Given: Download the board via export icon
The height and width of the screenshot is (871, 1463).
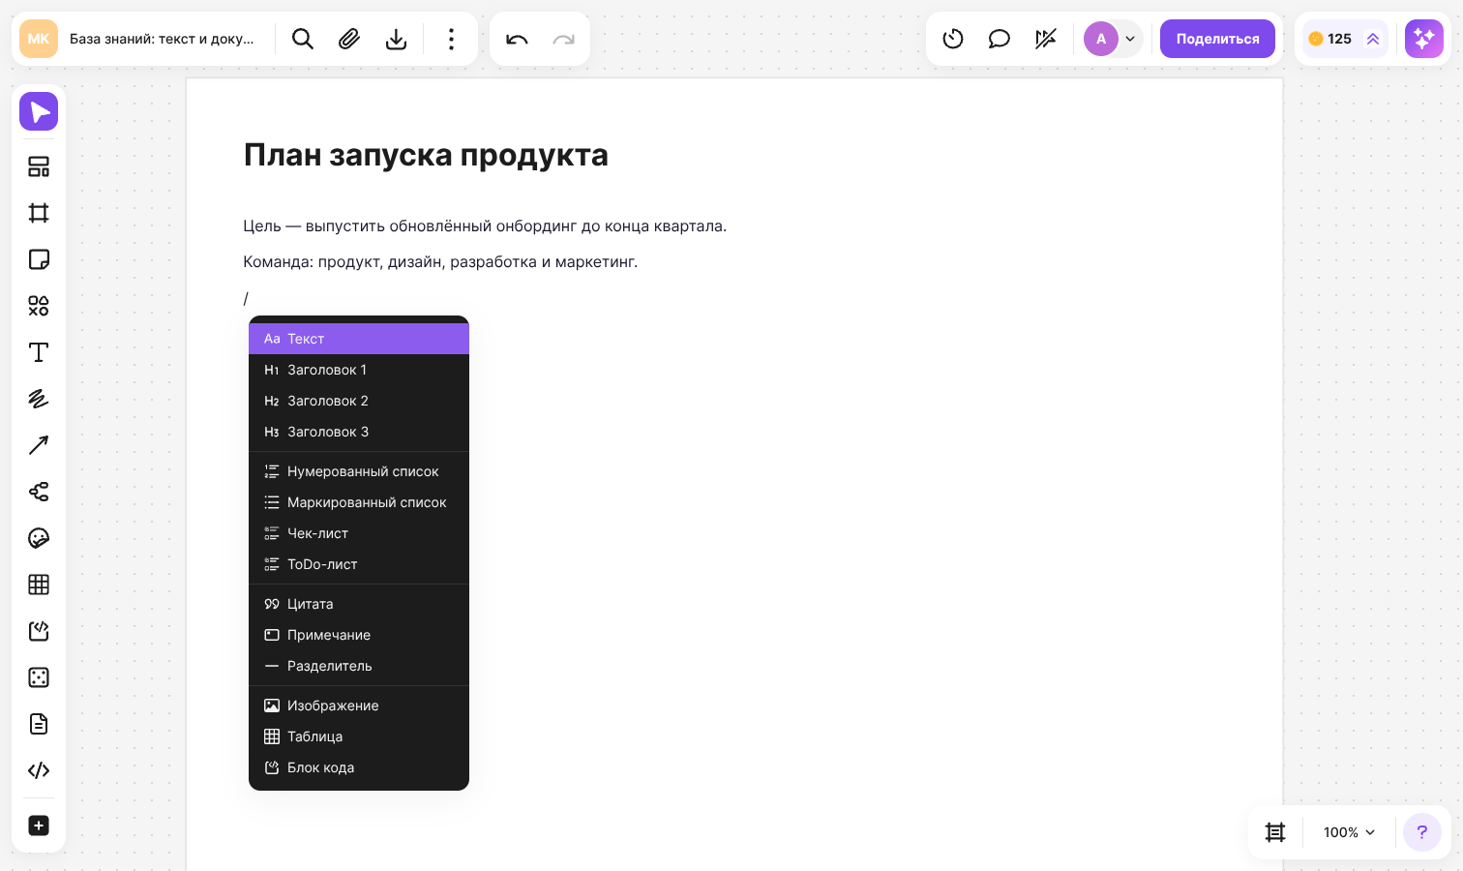Looking at the screenshot, I should 396,39.
